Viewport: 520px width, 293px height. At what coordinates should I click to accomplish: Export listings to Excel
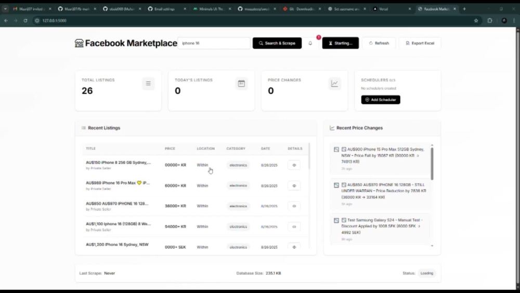click(420, 43)
